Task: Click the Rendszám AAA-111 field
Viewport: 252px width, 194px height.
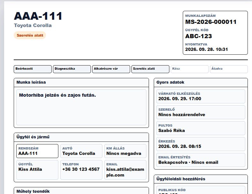Action: click(37, 151)
